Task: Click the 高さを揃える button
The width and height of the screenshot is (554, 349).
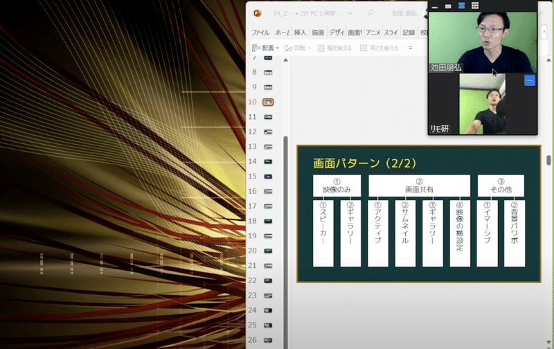Action: pos(379,48)
